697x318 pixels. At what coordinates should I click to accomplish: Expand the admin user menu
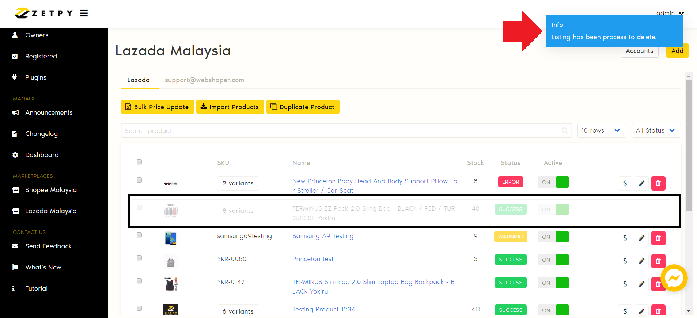[670, 13]
